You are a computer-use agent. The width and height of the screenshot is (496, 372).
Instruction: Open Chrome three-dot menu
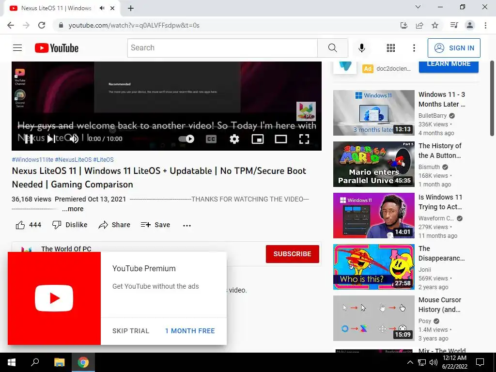[485, 25]
